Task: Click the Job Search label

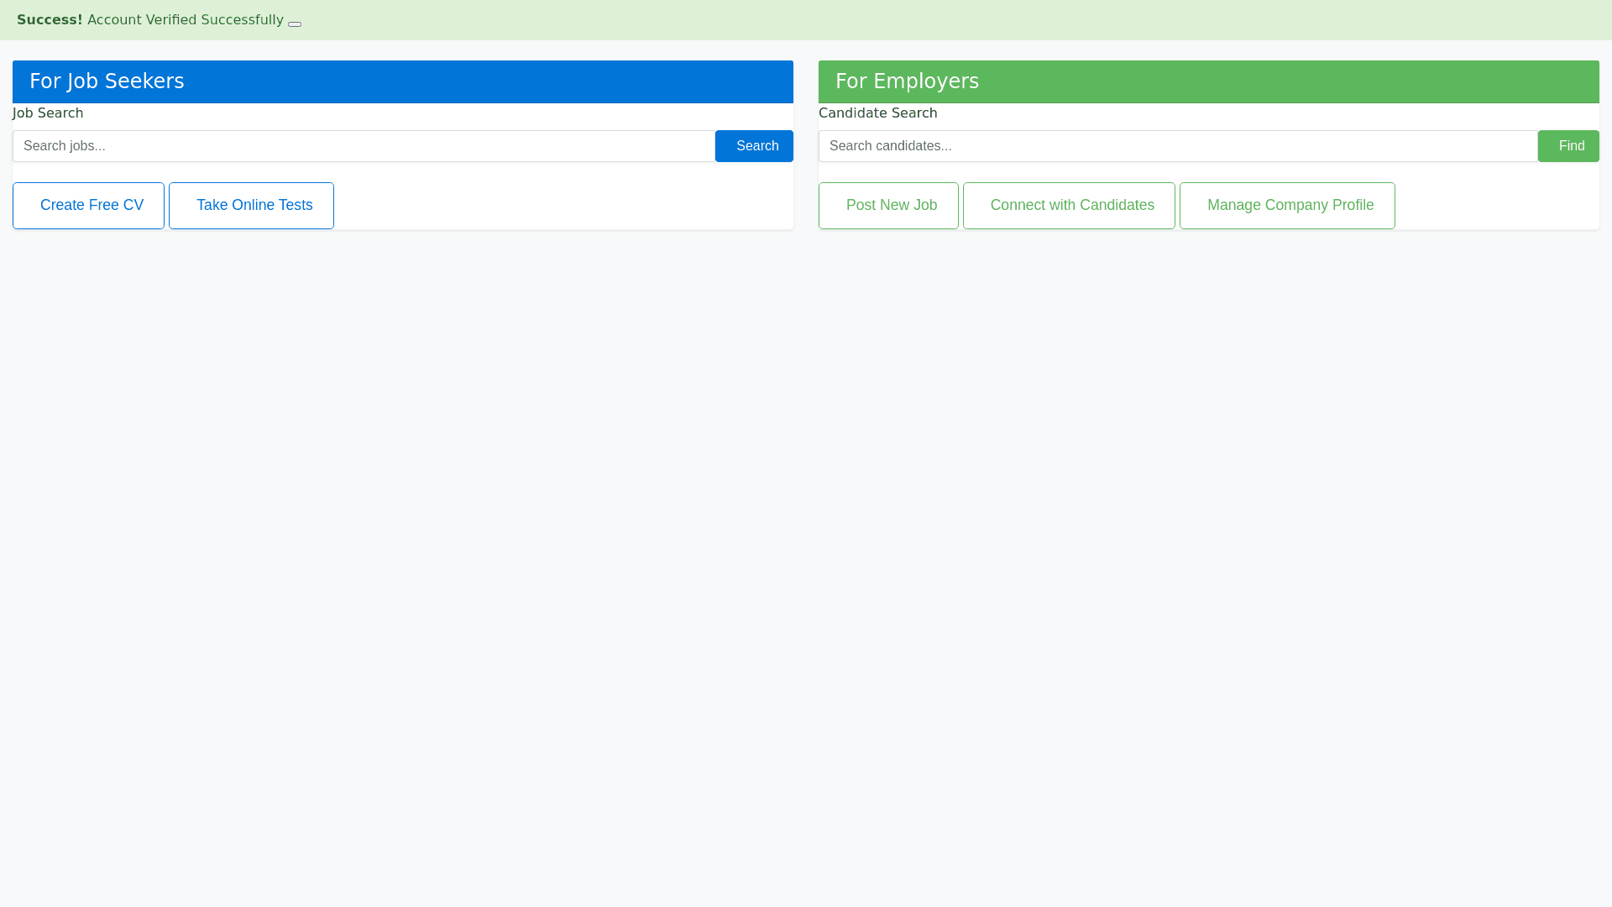Action: pyautogui.click(x=48, y=113)
